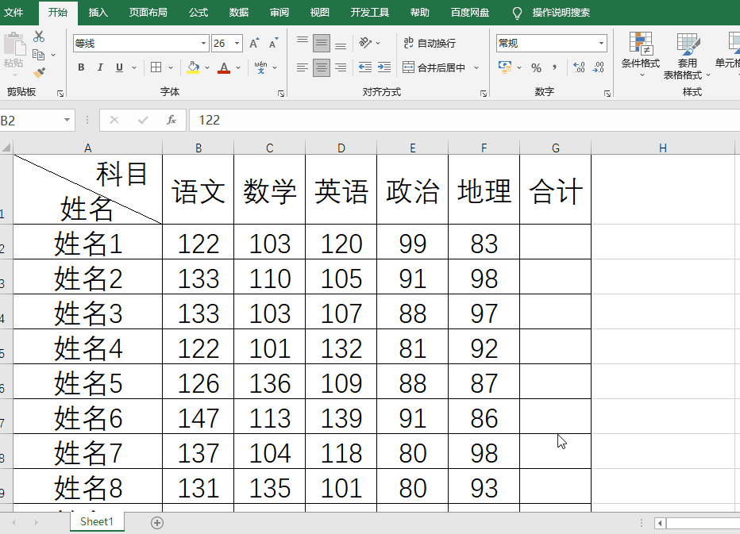The height and width of the screenshot is (534, 740).
Task: Expand the Name Box dropdown arrow
Action: pos(67,120)
